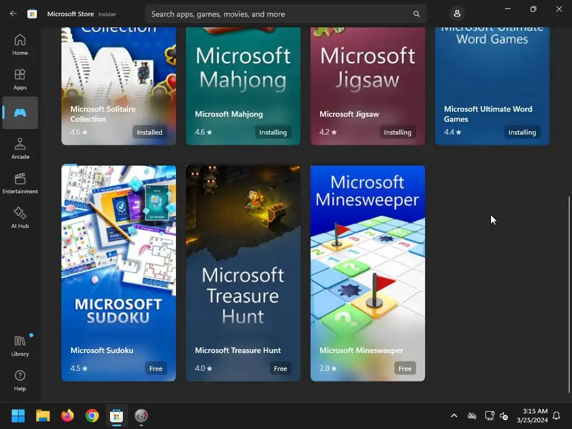
Task: Click the Insider label next to title
Action: click(x=107, y=14)
